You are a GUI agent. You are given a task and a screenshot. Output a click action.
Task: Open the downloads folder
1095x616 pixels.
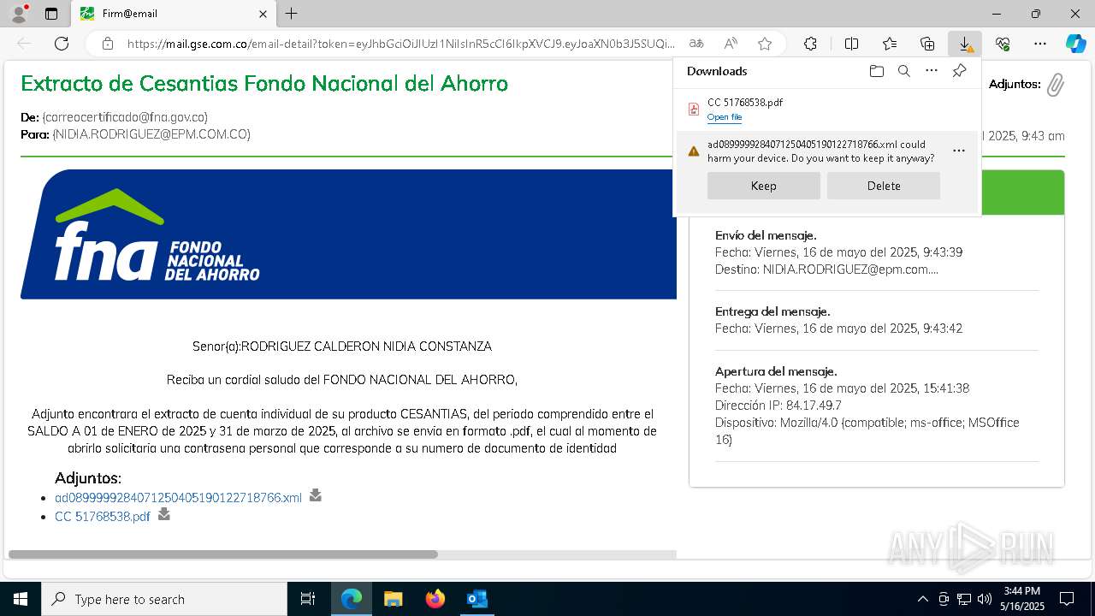876,71
